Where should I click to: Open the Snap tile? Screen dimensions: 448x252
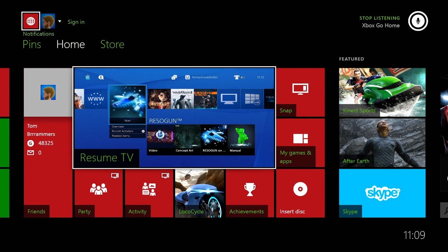tap(300, 92)
